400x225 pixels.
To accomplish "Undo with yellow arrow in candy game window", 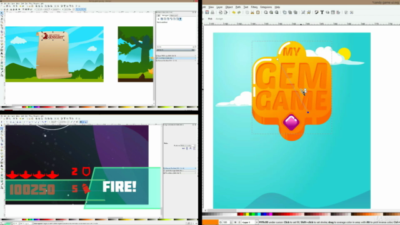I will pyautogui.click(x=234, y=12).
